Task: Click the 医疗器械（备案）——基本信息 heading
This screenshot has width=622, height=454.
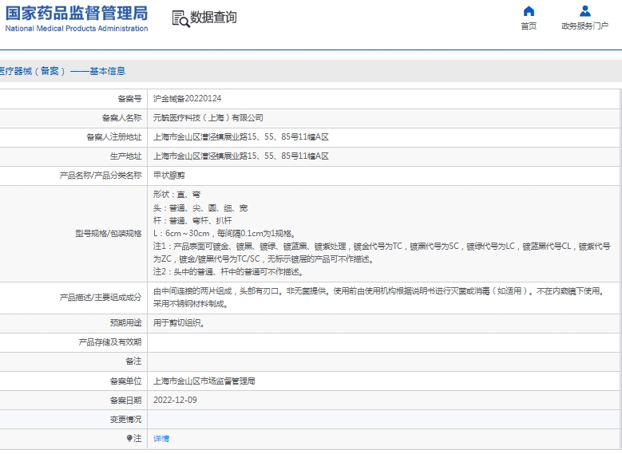Action: coord(62,71)
